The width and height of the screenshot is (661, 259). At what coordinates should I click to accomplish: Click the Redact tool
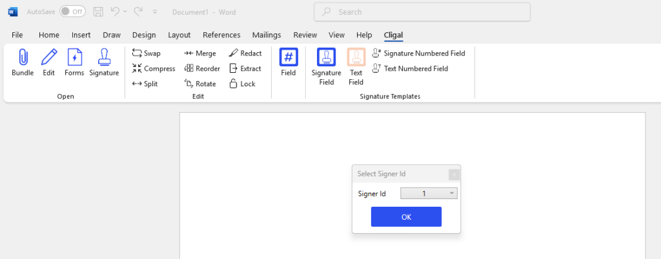[245, 53]
